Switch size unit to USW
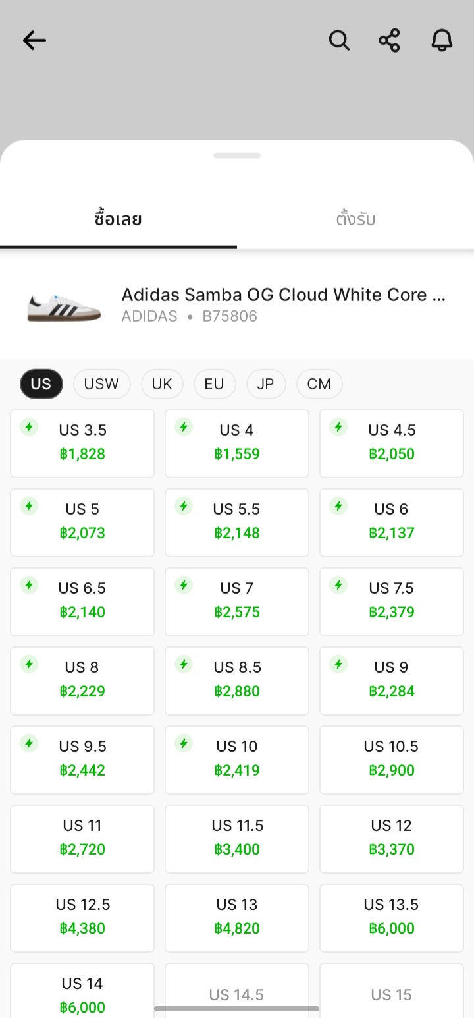 pyautogui.click(x=101, y=384)
